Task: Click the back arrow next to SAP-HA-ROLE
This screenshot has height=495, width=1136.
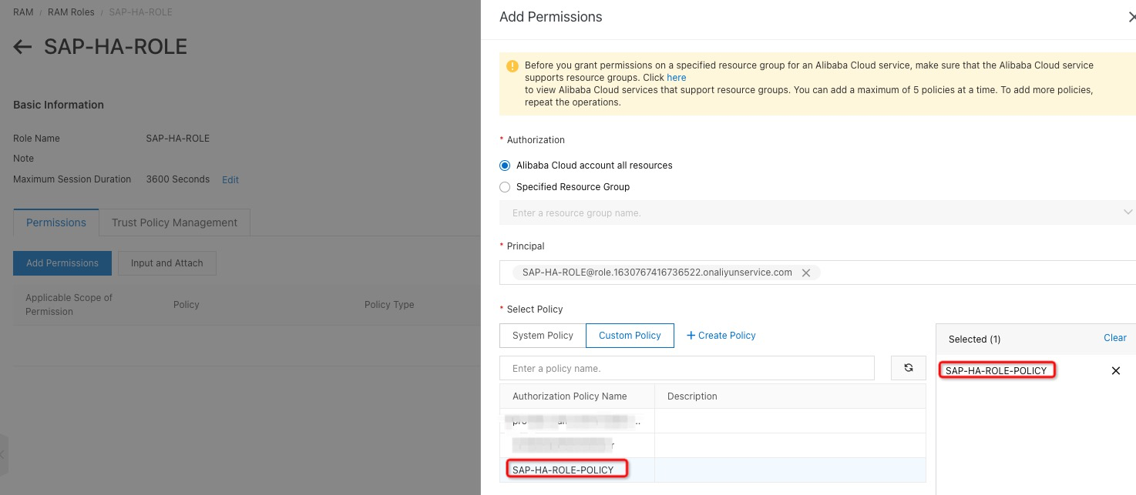Action: coord(22,46)
